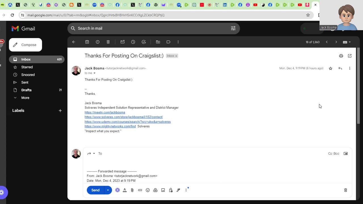
Task: Mark this email as unread
Action: 123,42
